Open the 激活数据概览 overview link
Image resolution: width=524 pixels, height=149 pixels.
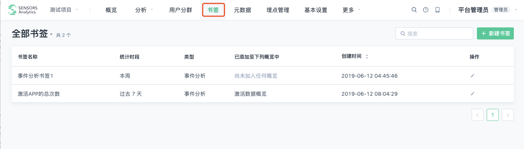(x=251, y=94)
